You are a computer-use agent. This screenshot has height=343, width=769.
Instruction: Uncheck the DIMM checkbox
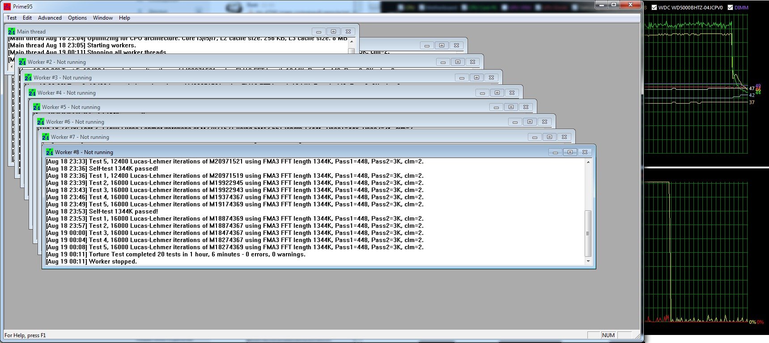730,8
